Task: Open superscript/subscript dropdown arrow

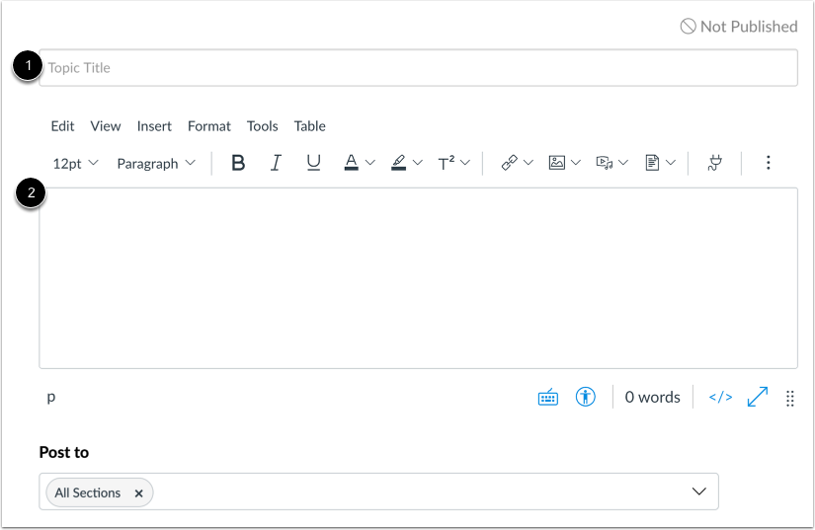Action: (x=465, y=163)
